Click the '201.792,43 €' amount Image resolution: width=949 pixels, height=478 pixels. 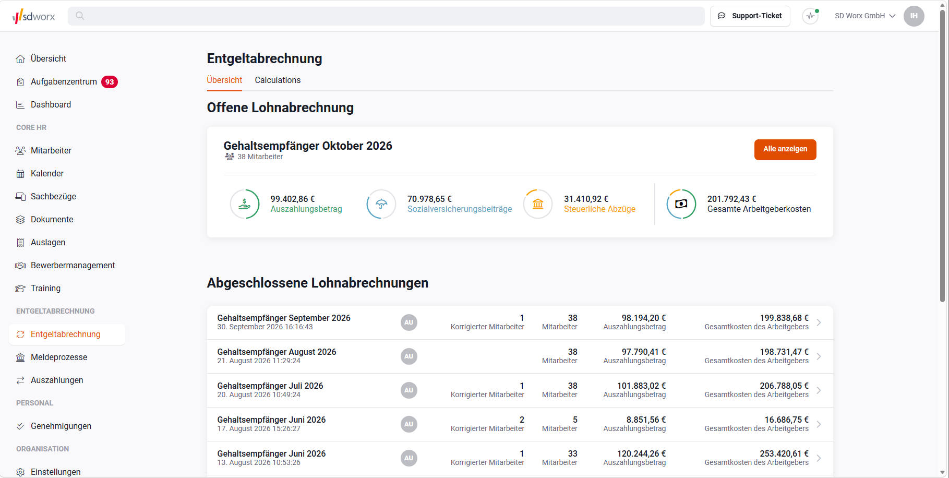tap(731, 199)
